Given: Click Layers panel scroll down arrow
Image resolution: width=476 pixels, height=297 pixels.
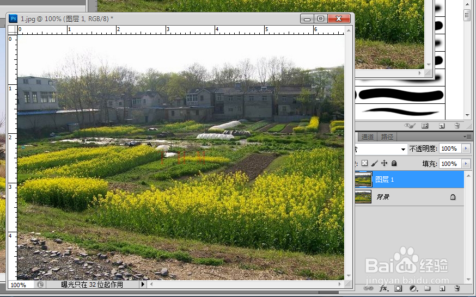Looking at the screenshot, I should [468, 280].
